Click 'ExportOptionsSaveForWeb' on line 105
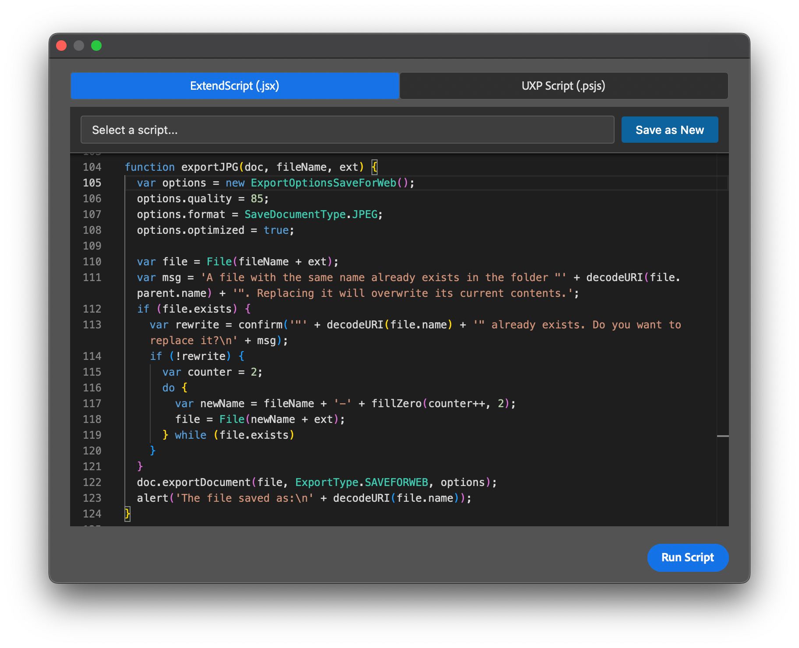 pyautogui.click(x=323, y=183)
